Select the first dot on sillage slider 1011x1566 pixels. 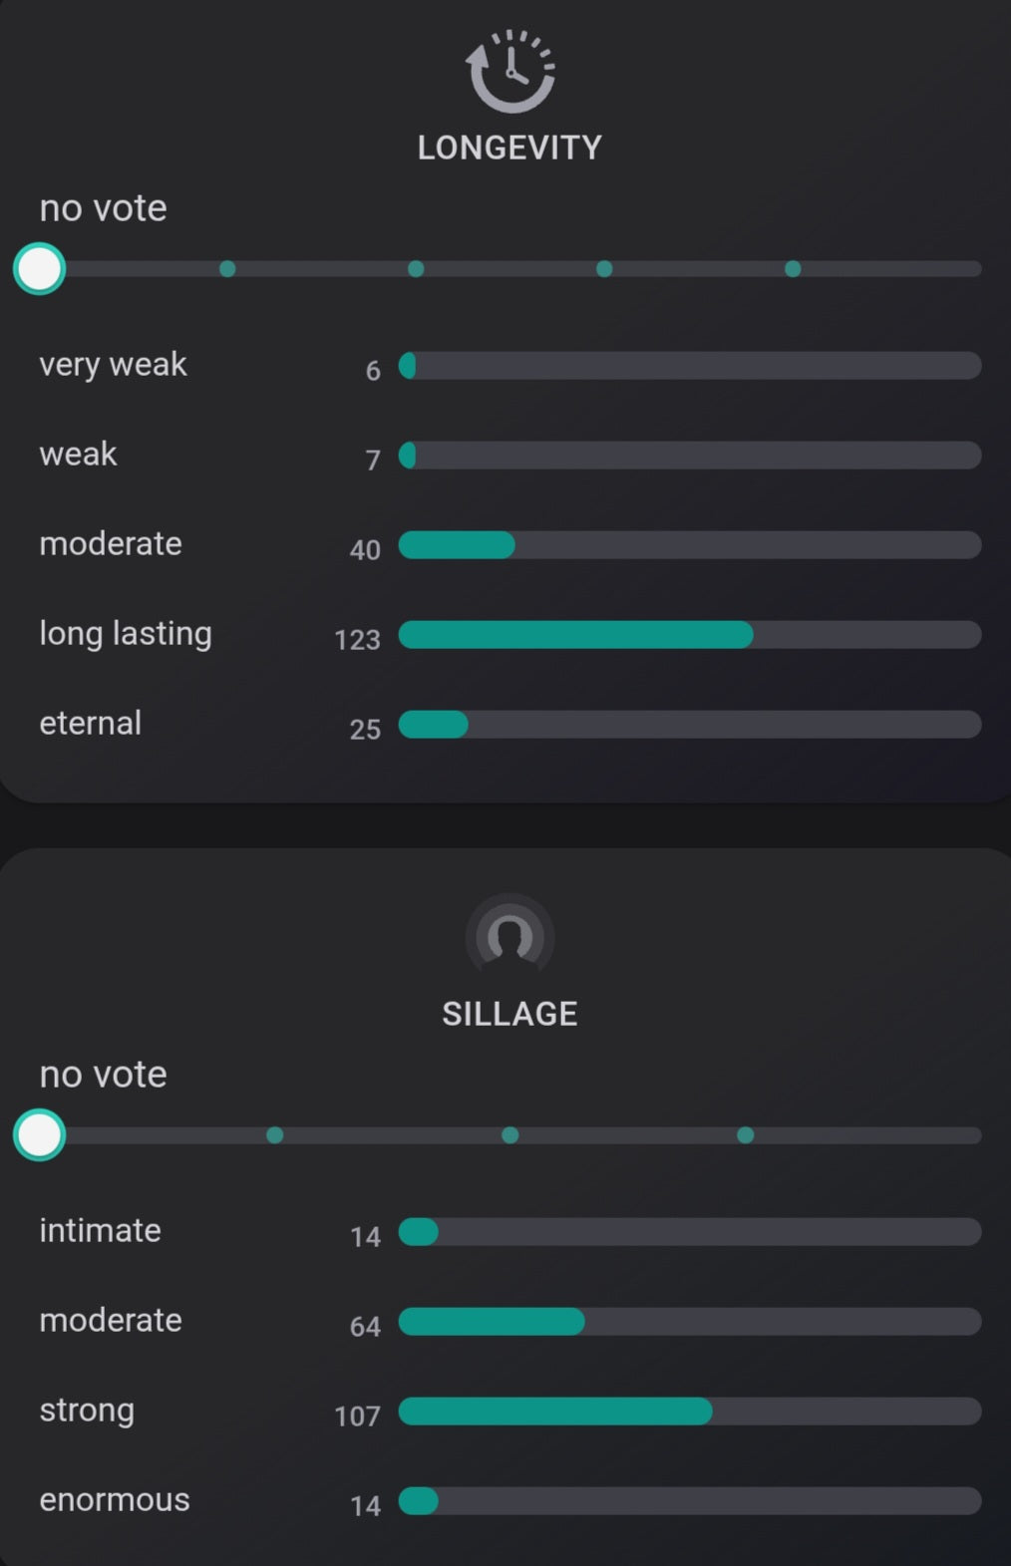275,1135
